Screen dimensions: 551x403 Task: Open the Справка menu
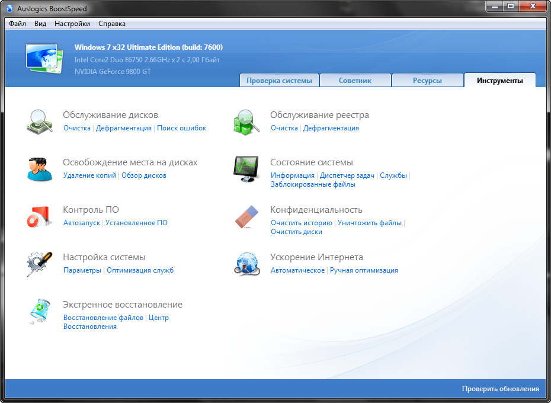click(x=112, y=24)
